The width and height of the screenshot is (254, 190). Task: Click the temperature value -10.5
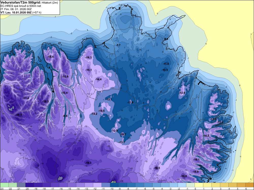(165, 70)
